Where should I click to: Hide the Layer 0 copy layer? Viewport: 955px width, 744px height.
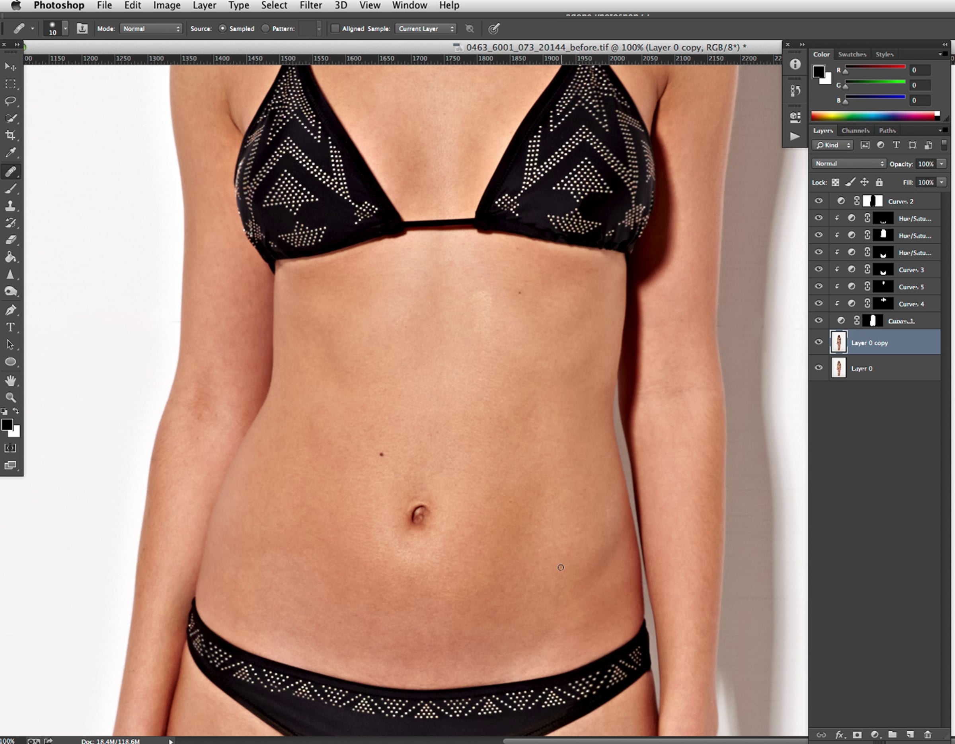[819, 342]
